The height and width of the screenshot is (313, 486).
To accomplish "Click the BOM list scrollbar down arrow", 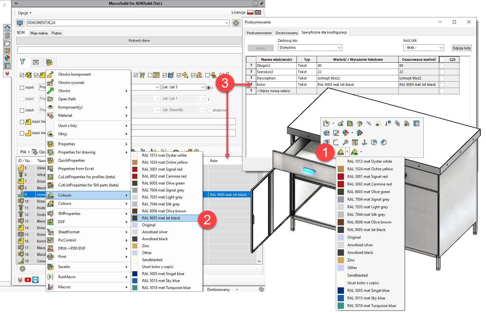I will coord(259,261).
